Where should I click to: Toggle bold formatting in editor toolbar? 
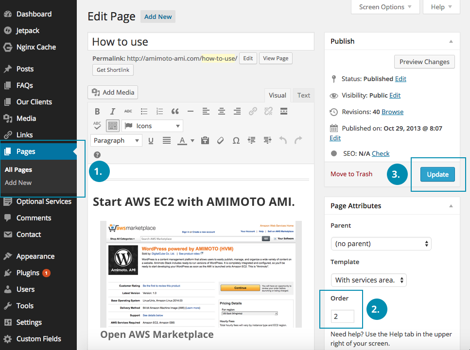pyautogui.click(x=97, y=112)
